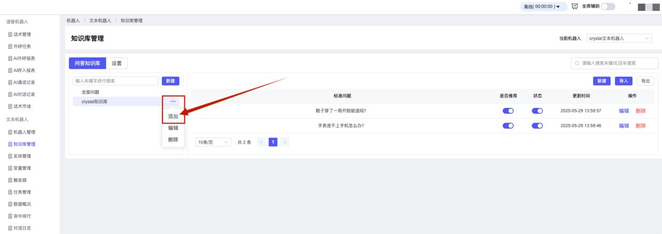Viewport: 662px width, 234px height.
Task: Toggle the 坐席辅助 switch
Action: pyautogui.click(x=608, y=7)
